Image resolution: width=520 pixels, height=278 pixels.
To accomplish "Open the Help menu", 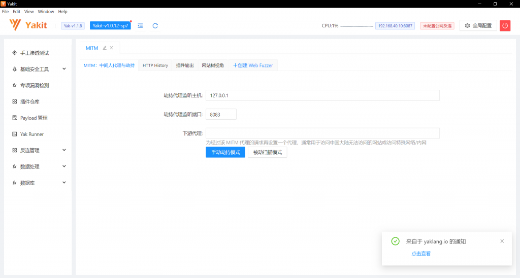I will point(62,11).
